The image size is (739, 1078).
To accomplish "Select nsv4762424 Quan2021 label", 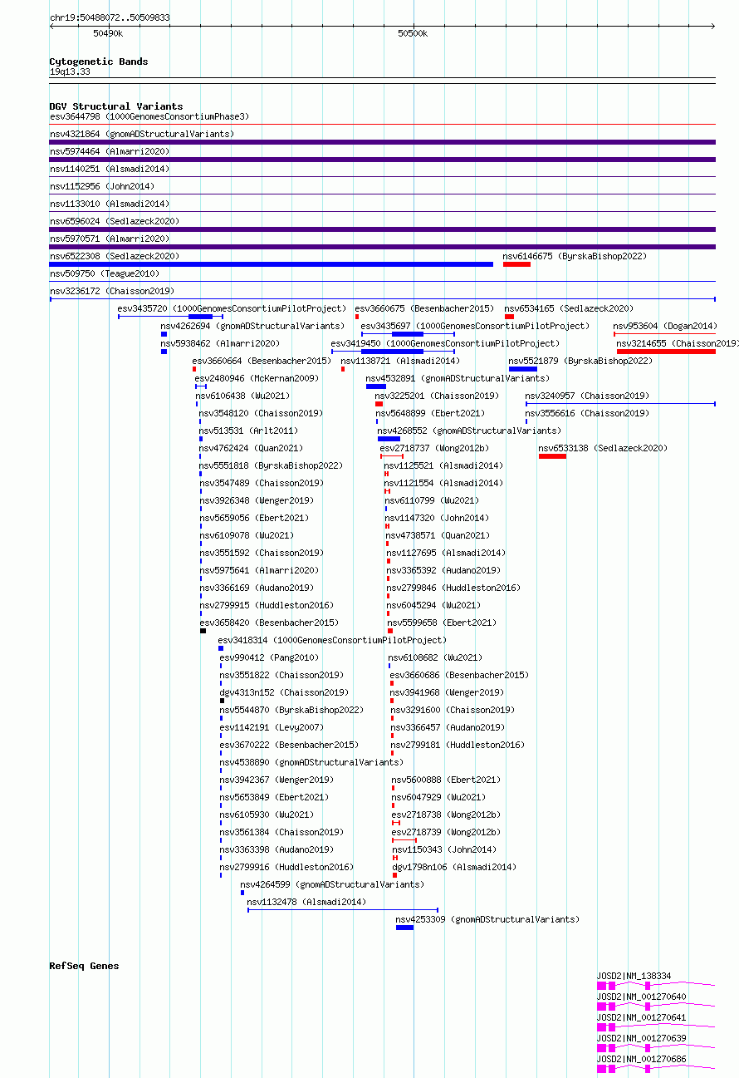I will pyautogui.click(x=252, y=448).
